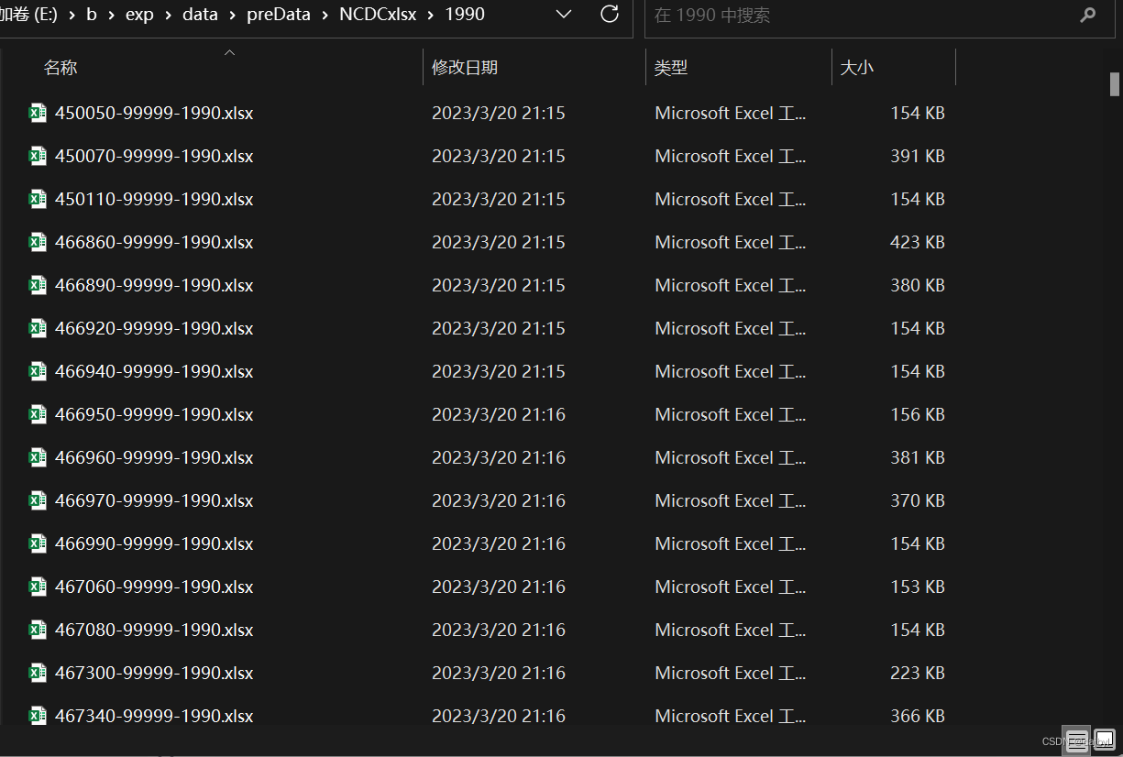Expand the chevron after 'b' in path

click(111, 15)
